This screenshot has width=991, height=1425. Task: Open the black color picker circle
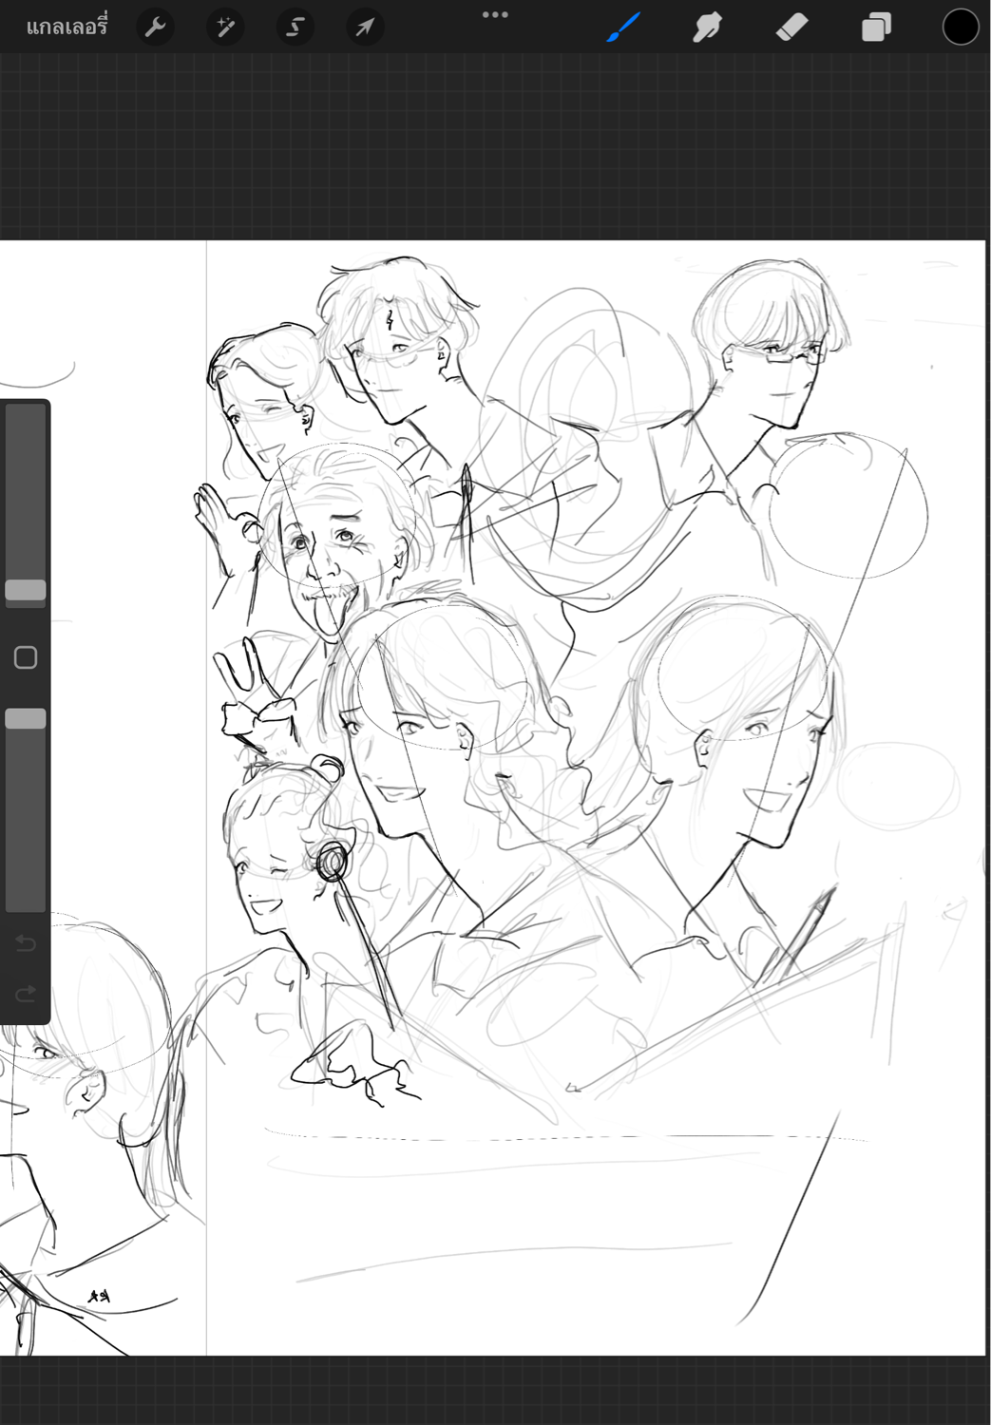pyautogui.click(x=960, y=28)
